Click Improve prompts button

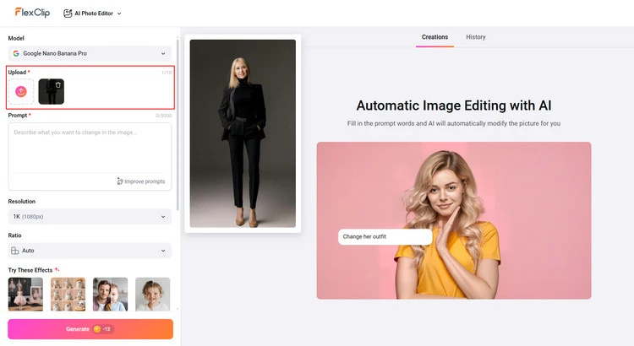140,181
